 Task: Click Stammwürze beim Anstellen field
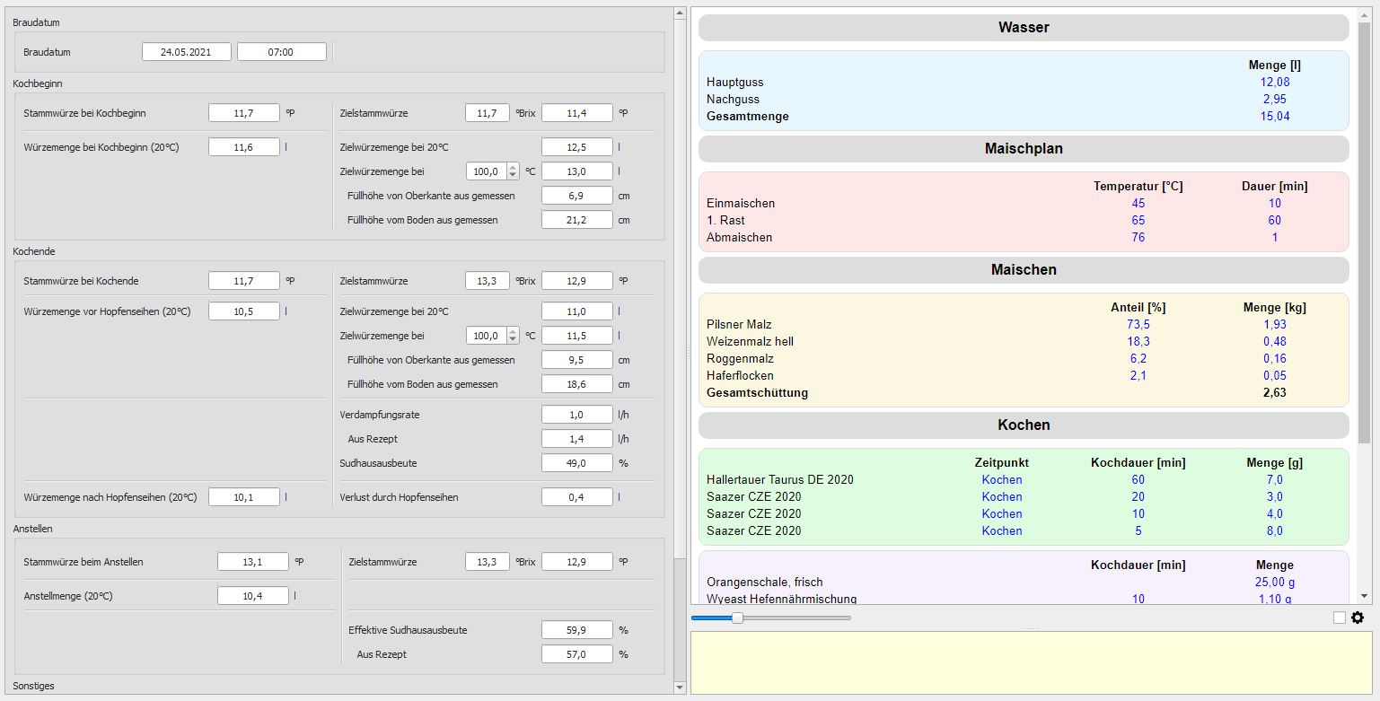point(252,562)
